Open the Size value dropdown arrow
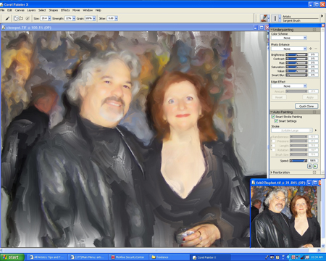Image resolution: width=326 pixels, height=261 pixels. pos(49,18)
